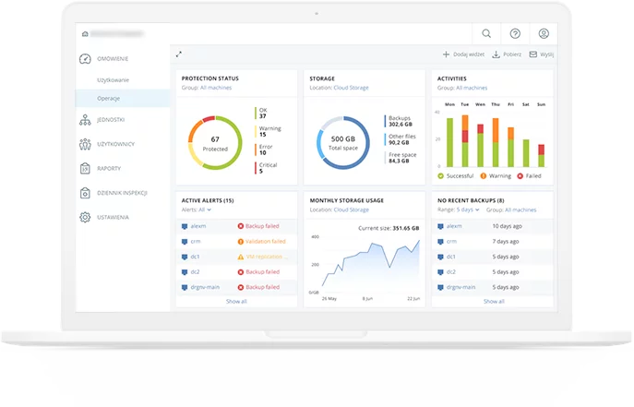
Task: Click the search magnifier icon
Action: tap(486, 33)
